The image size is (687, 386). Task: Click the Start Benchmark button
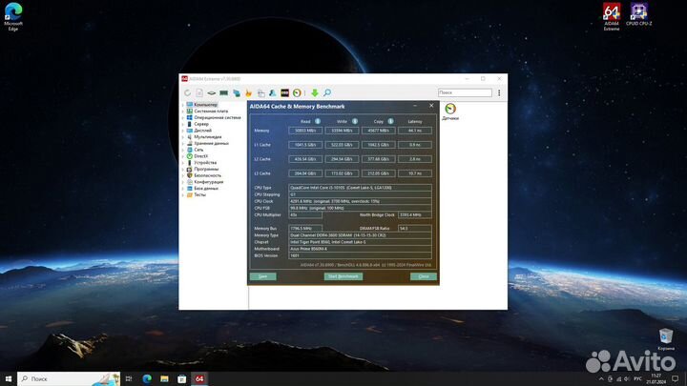(x=343, y=276)
